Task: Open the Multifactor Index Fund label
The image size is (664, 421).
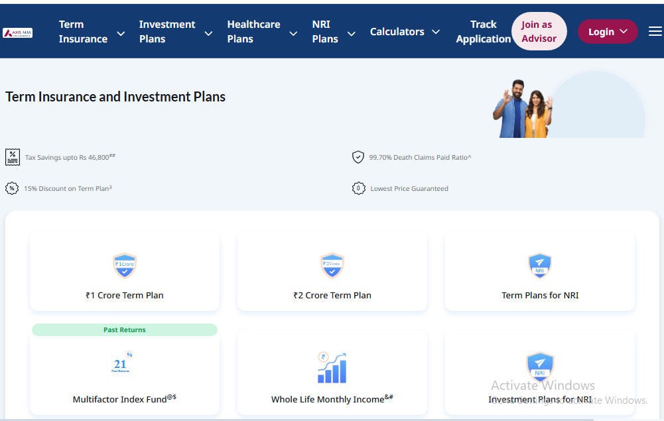Action: [125, 399]
